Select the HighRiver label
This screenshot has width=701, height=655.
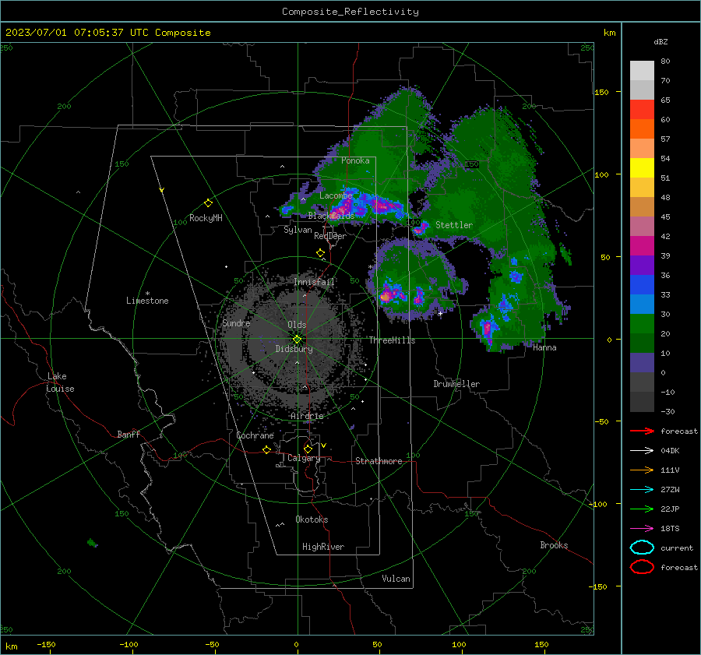coord(323,547)
